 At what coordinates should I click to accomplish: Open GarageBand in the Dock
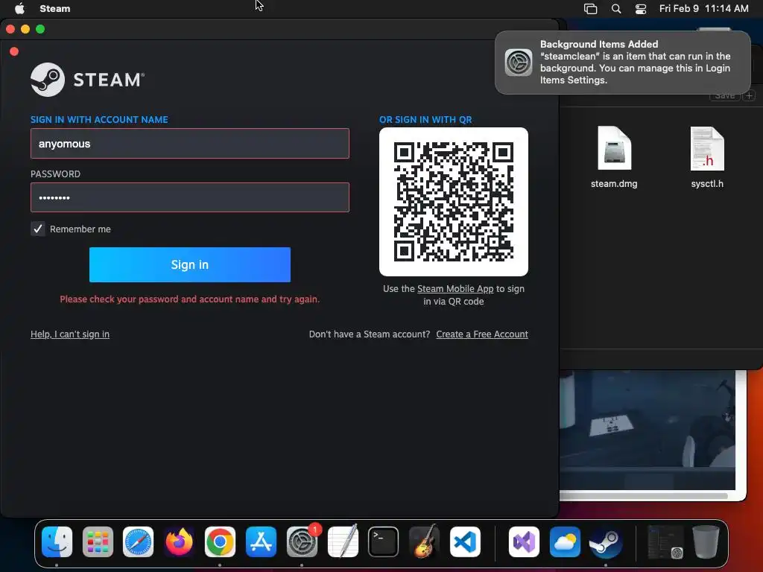pos(424,541)
